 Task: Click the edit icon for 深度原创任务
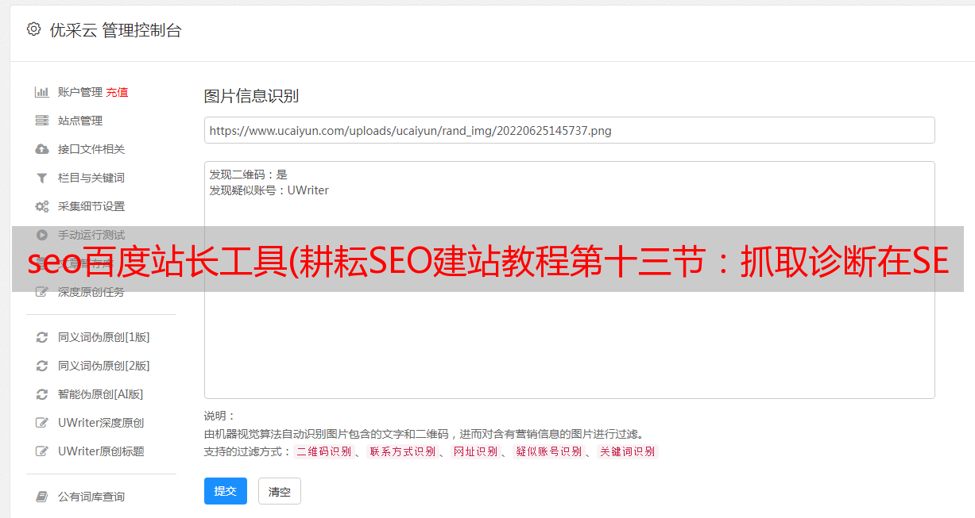pyautogui.click(x=42, y=292)
